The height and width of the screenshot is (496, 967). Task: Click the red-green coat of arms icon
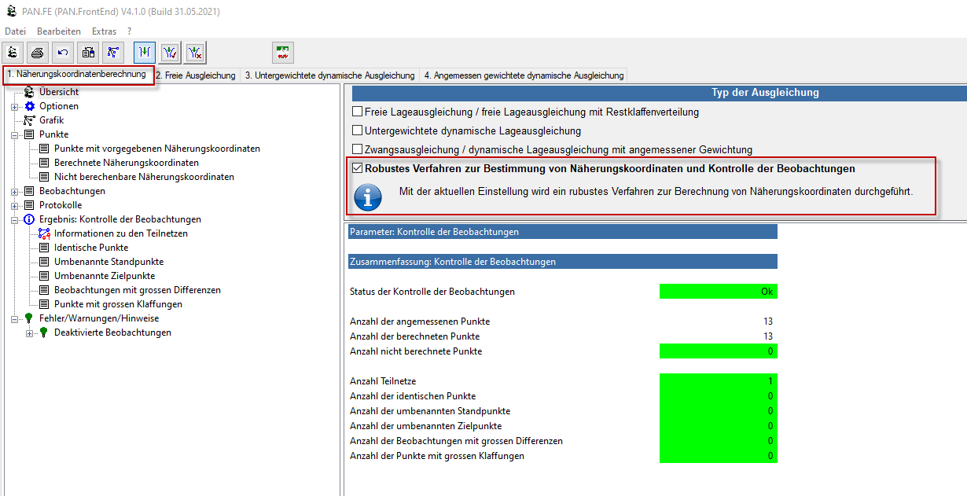click(x=283, y=53)
